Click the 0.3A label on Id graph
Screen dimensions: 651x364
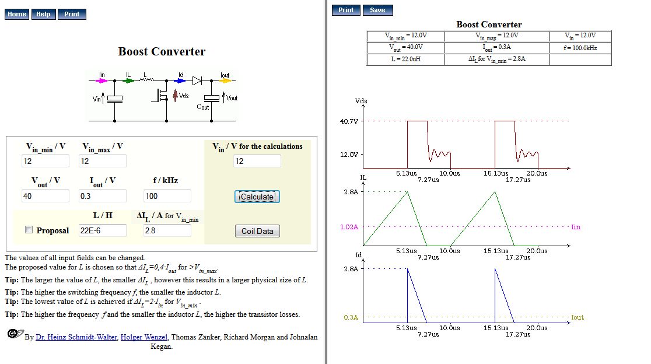click(351, 317)
